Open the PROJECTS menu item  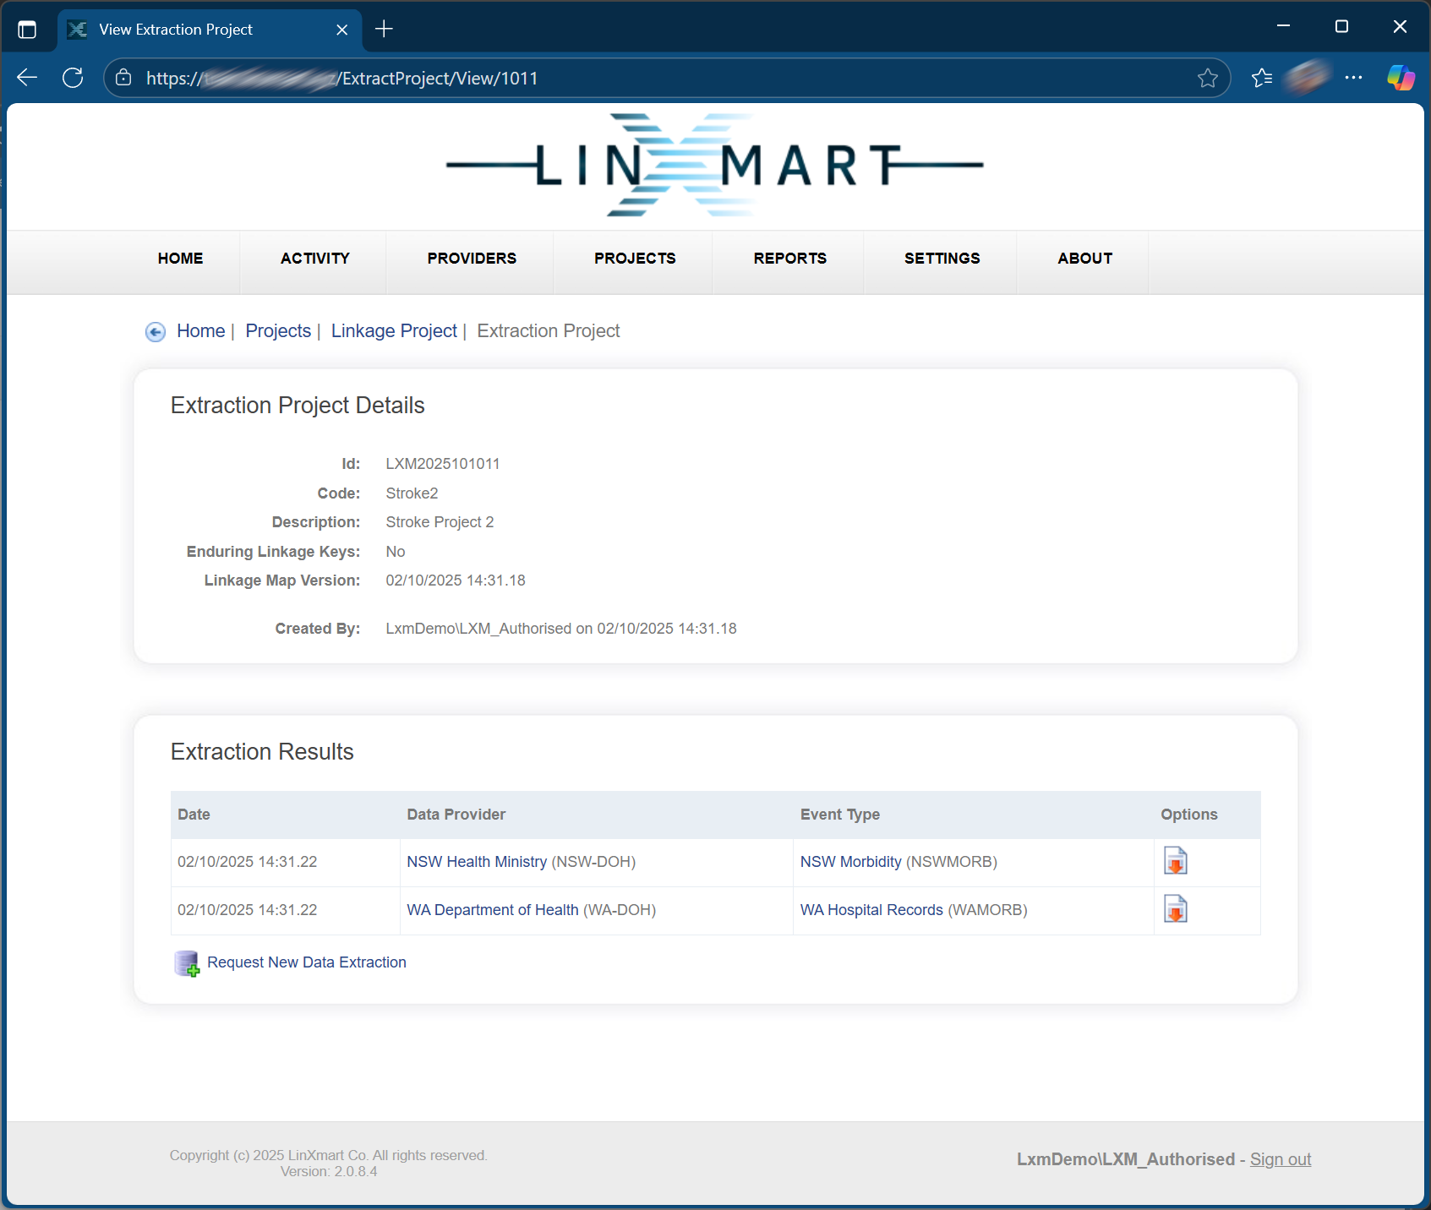click(x=634, y=259)
